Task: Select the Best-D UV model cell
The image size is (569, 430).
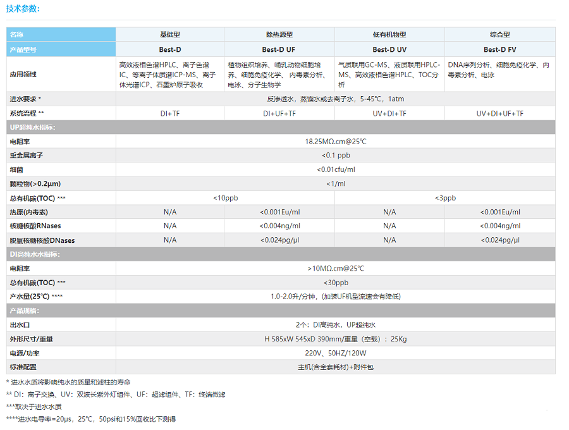Action: (389, 49)
